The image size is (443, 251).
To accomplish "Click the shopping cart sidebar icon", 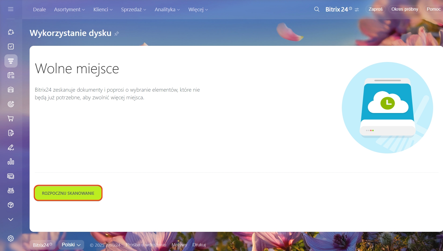I will click(x=11, y=119).
